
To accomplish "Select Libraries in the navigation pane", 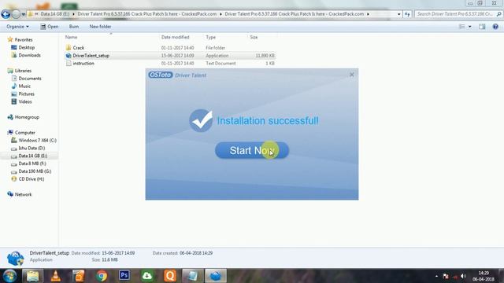I will [23, 71].
